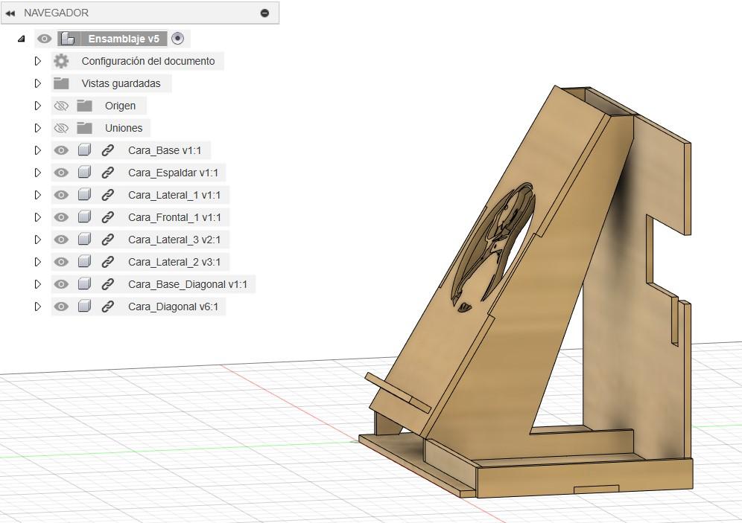This screenshot has width=742, height=523.
Task: Click the Ensamblaje v5 assembly document icon
Action: tap(68, 39)
